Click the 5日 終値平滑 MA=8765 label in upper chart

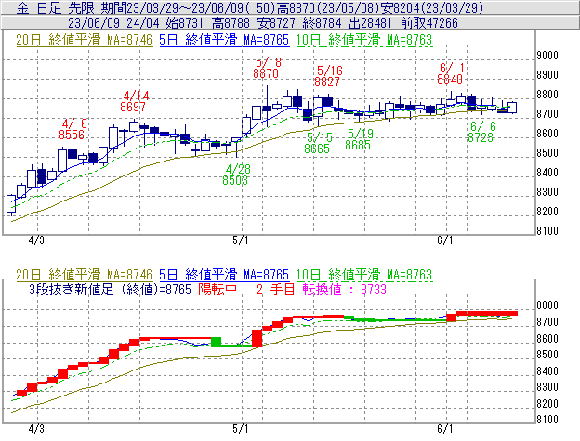pos(224,40)
